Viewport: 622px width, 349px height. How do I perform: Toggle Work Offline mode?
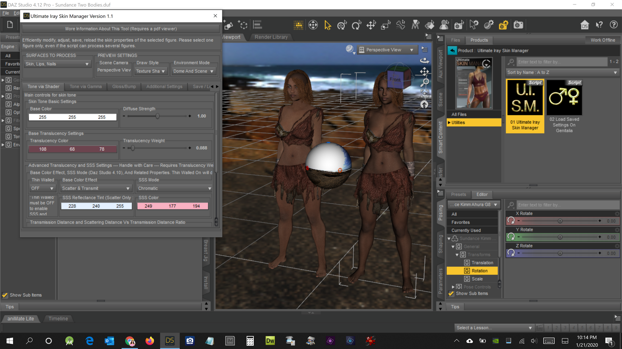click(603, 40)
